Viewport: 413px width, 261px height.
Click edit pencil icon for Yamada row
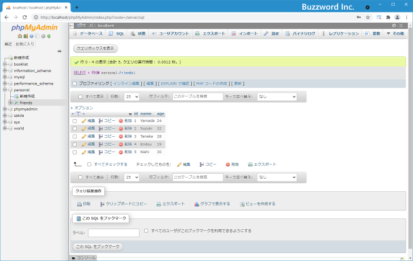click(x=84, y=121)
